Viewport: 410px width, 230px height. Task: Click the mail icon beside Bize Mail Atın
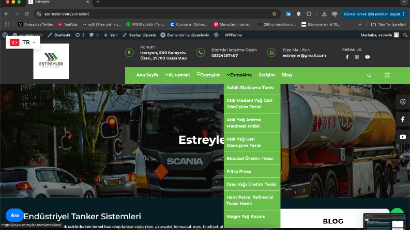click(x=271, y=53)
